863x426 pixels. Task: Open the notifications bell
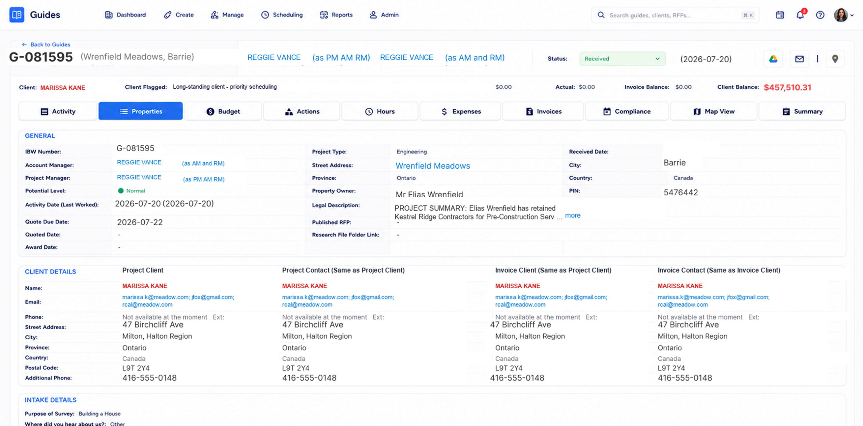tap(800, 15)
